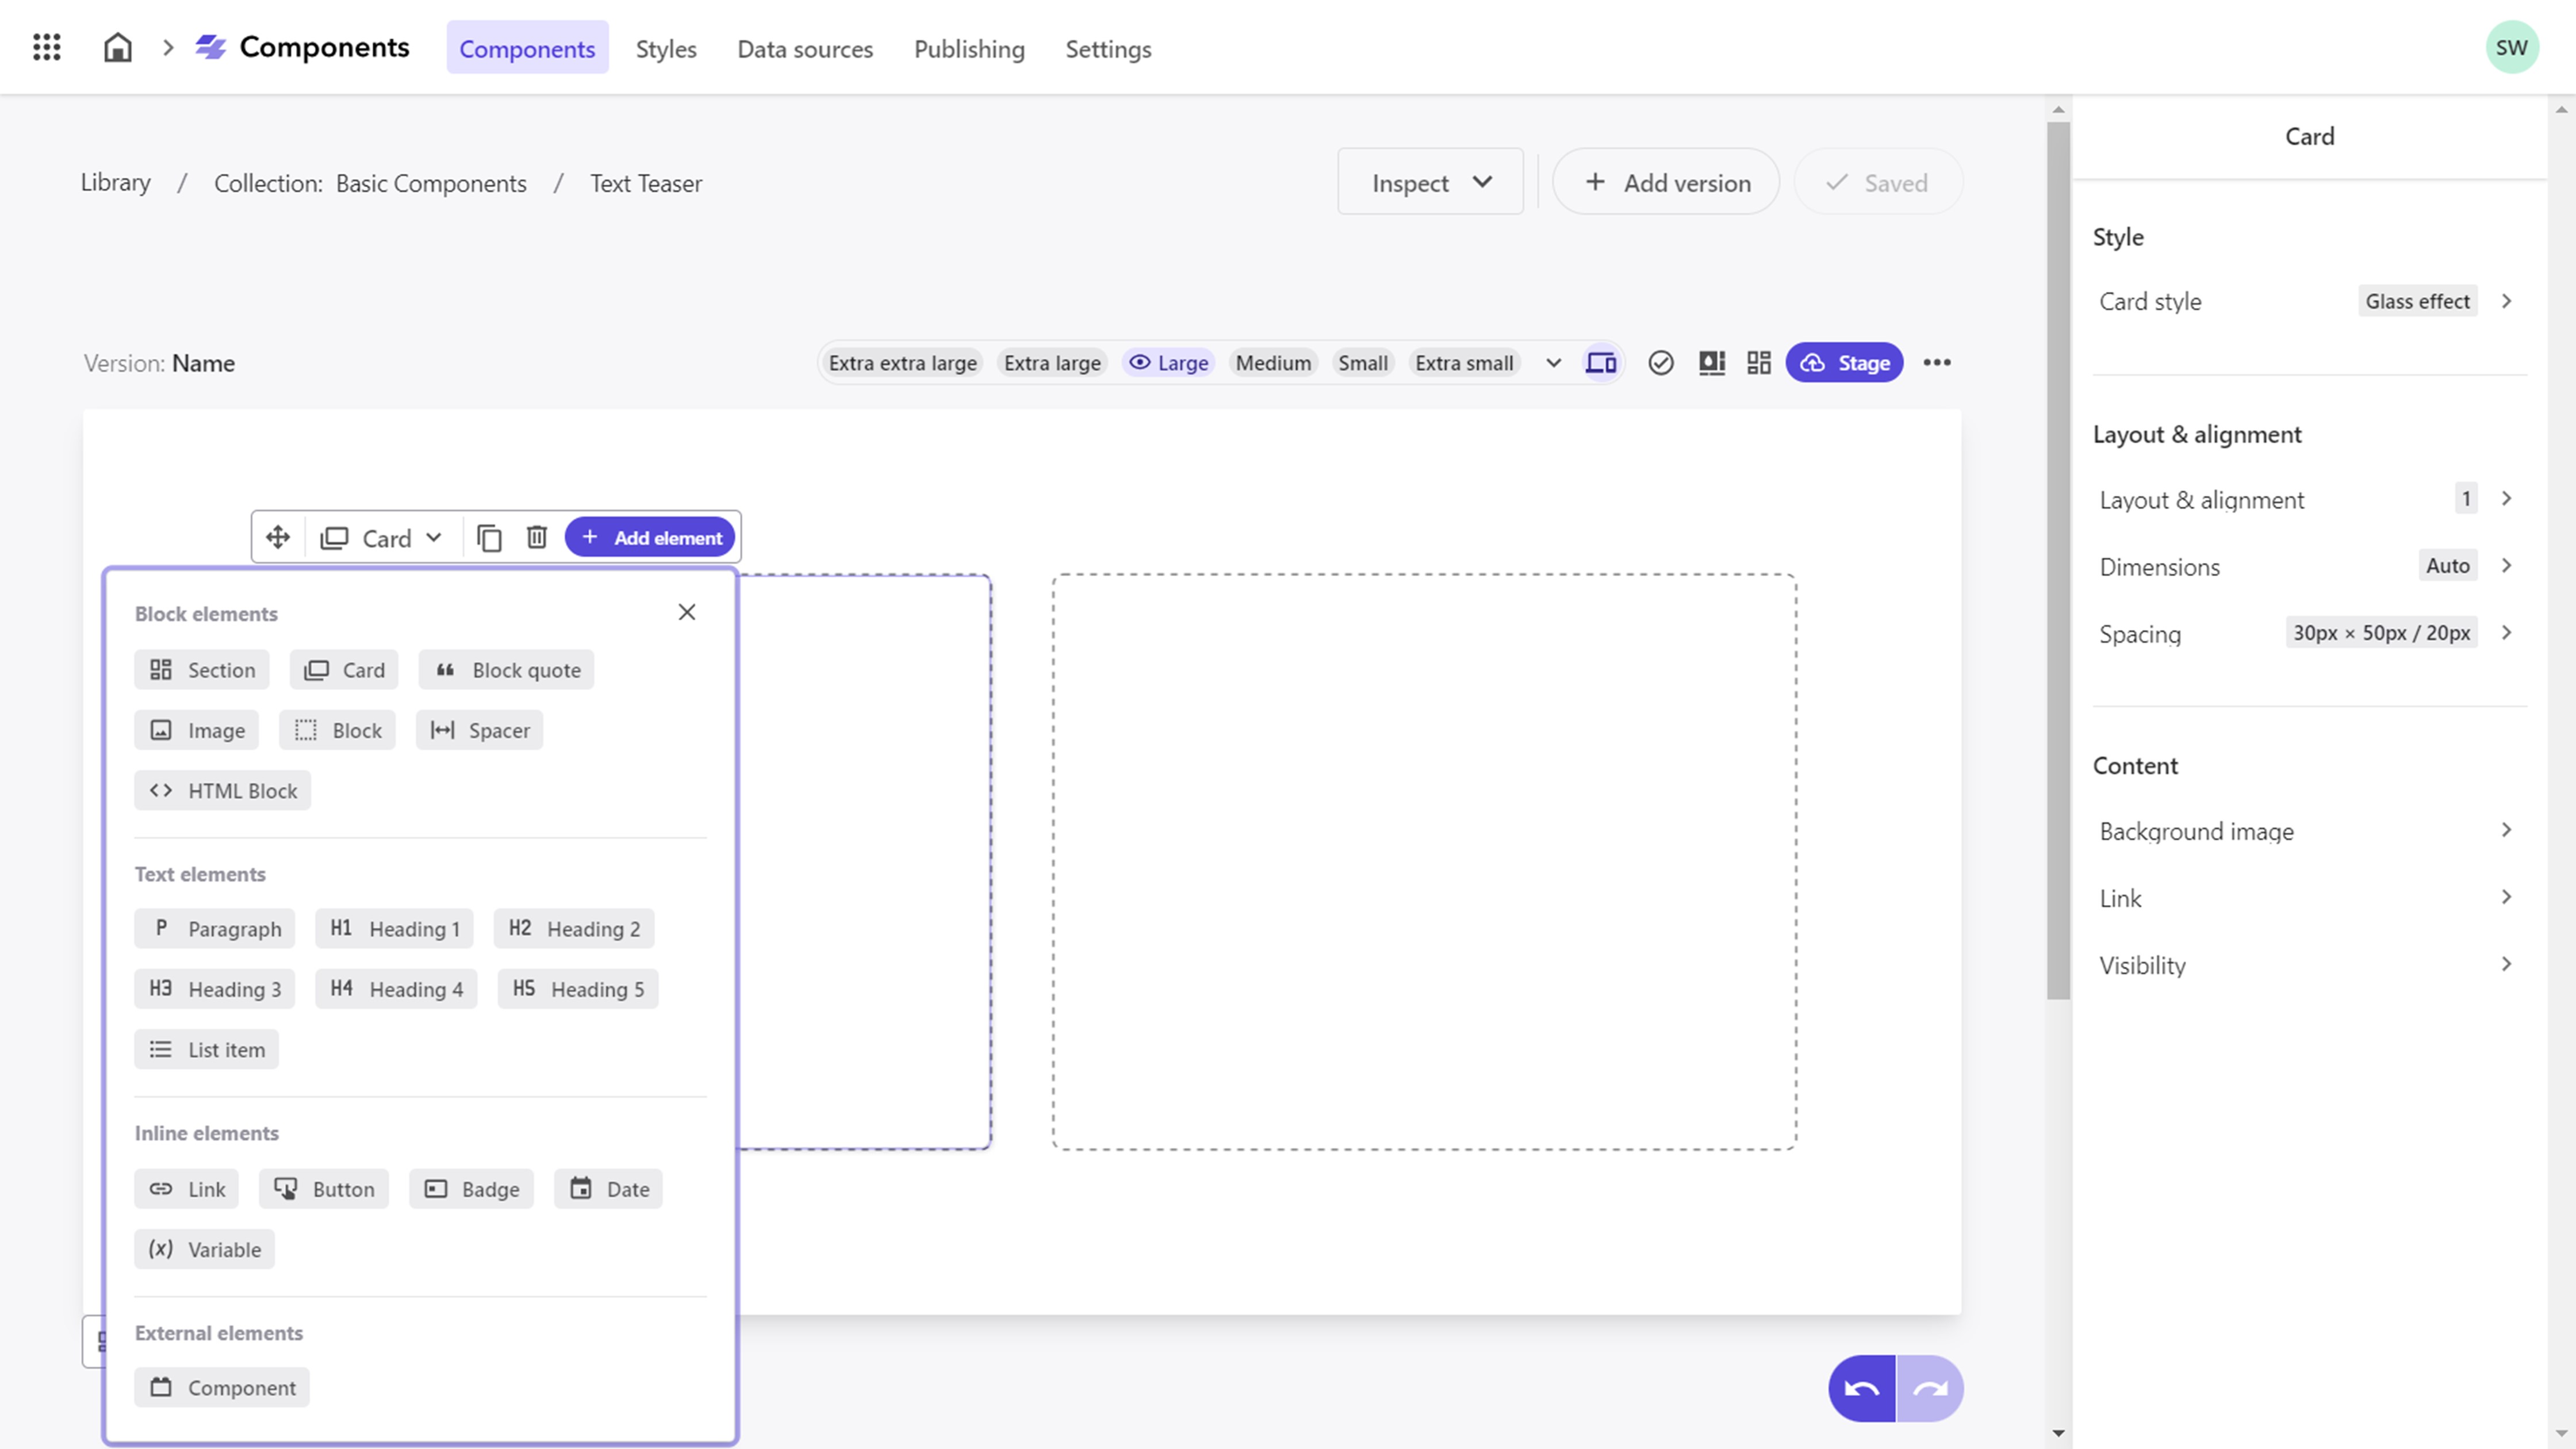The height and width of the screenshot is (1449, 2576).
Task: Click the undo arrow icon
Action: click(1861, 1387)
